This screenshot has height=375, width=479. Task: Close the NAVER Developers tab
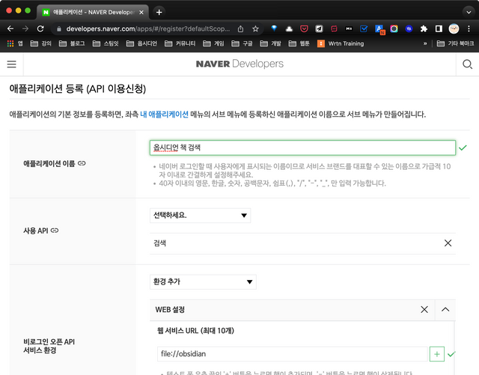click(141, 12)
